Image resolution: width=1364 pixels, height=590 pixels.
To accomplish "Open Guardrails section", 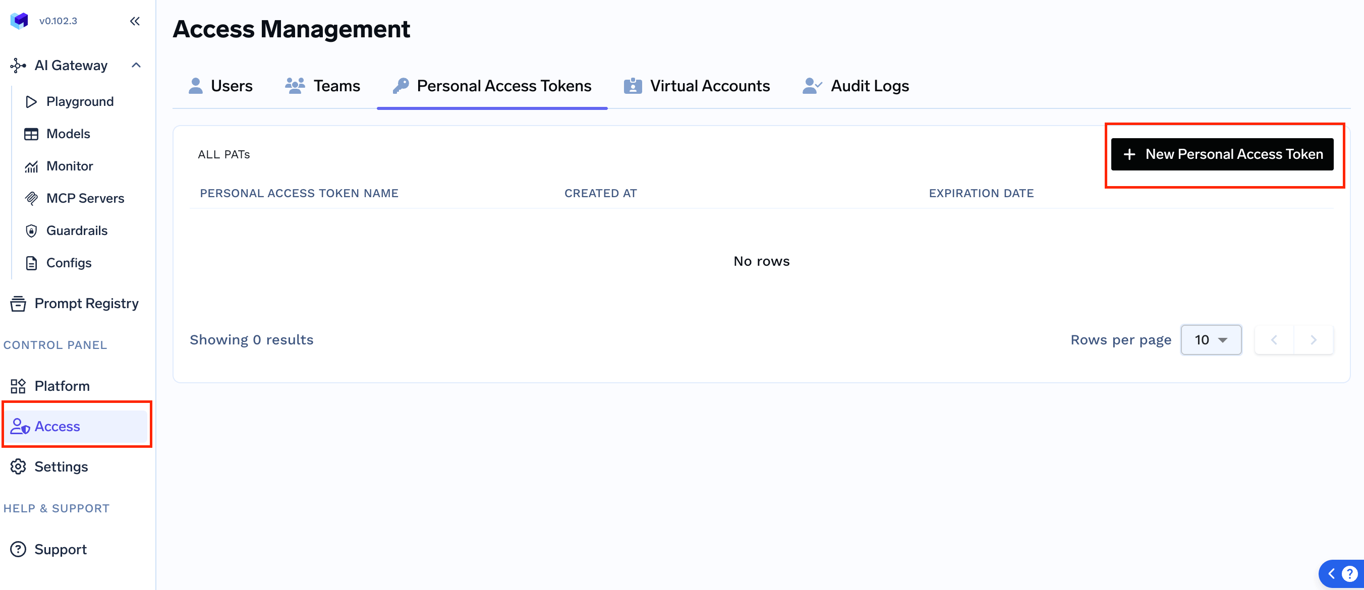I will click(x=77, y=231).
